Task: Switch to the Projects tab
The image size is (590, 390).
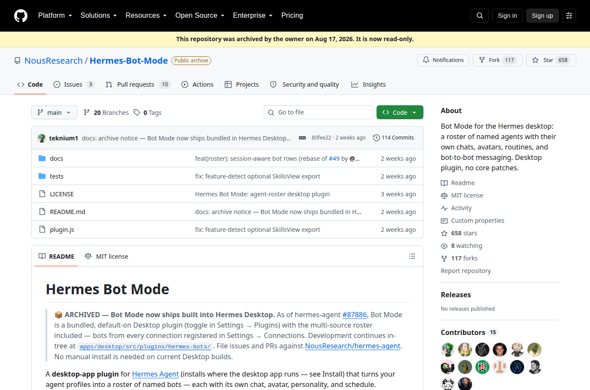Action: tap(242, 84)
